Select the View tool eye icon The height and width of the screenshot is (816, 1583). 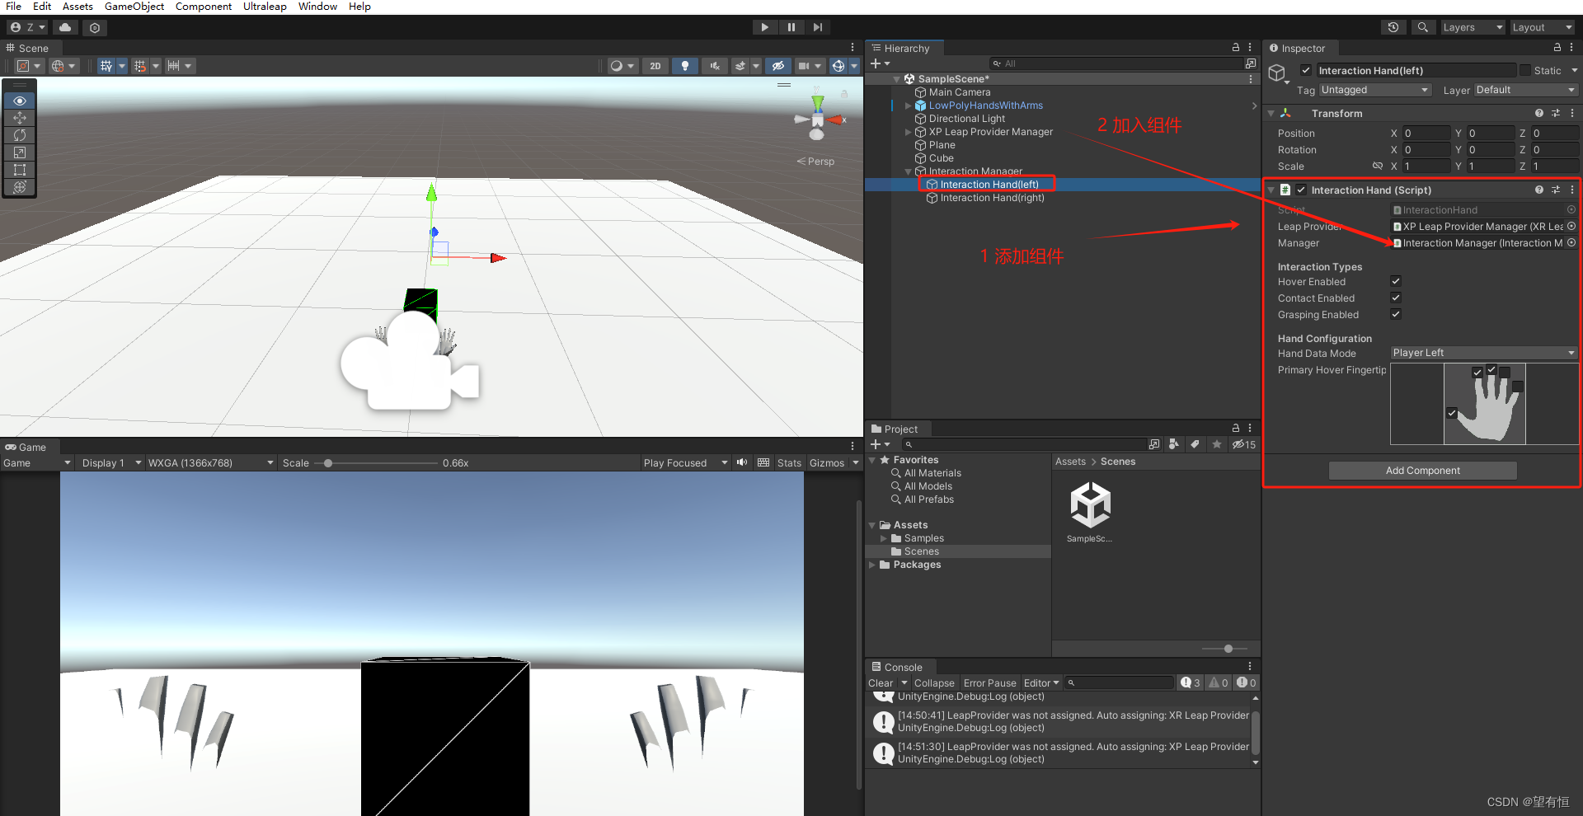tap(20, 101)
